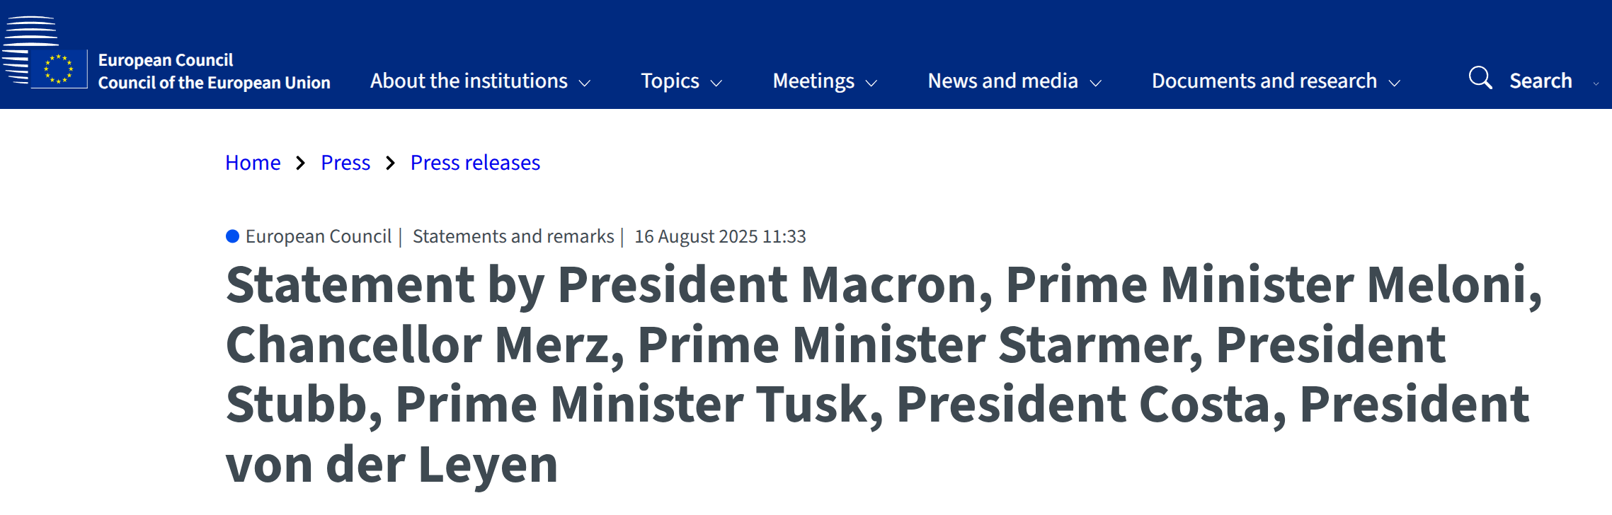Expand the chevron next to Topics

coord(716,83)
